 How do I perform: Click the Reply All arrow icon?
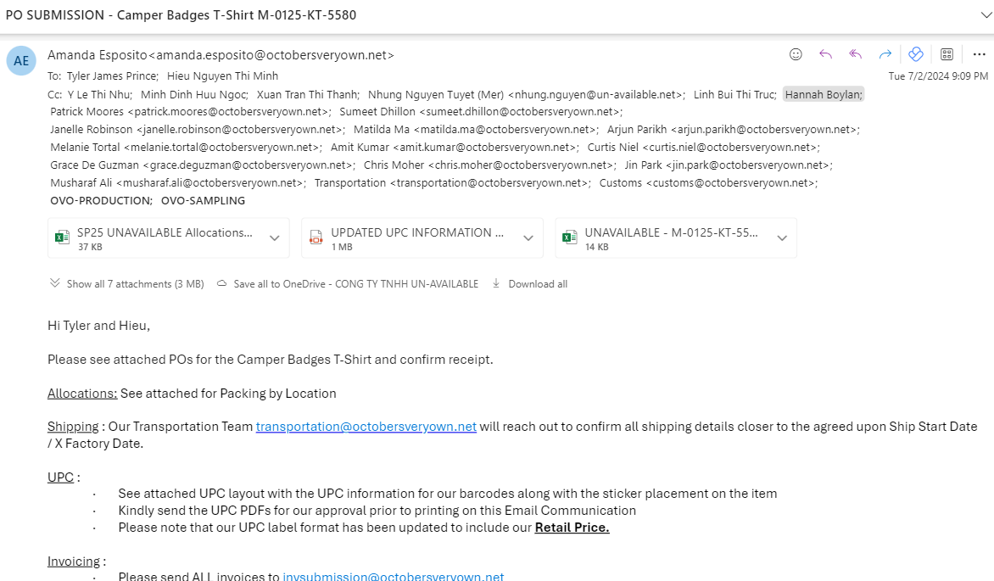pos(855,54)
